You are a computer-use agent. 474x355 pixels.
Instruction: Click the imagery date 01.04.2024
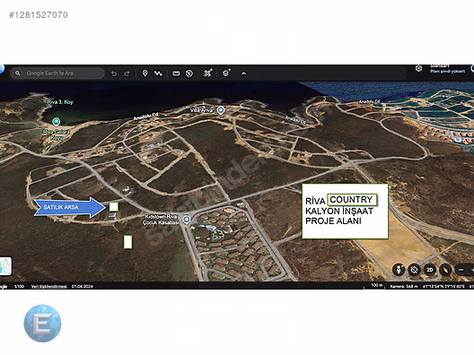tap(83, 286)
